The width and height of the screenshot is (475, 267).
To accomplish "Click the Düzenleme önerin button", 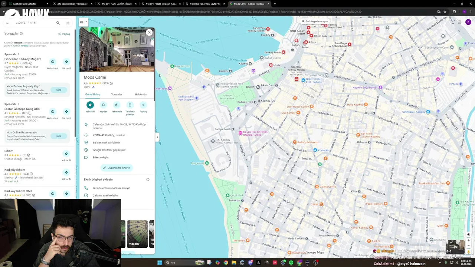I will point(117,168).
